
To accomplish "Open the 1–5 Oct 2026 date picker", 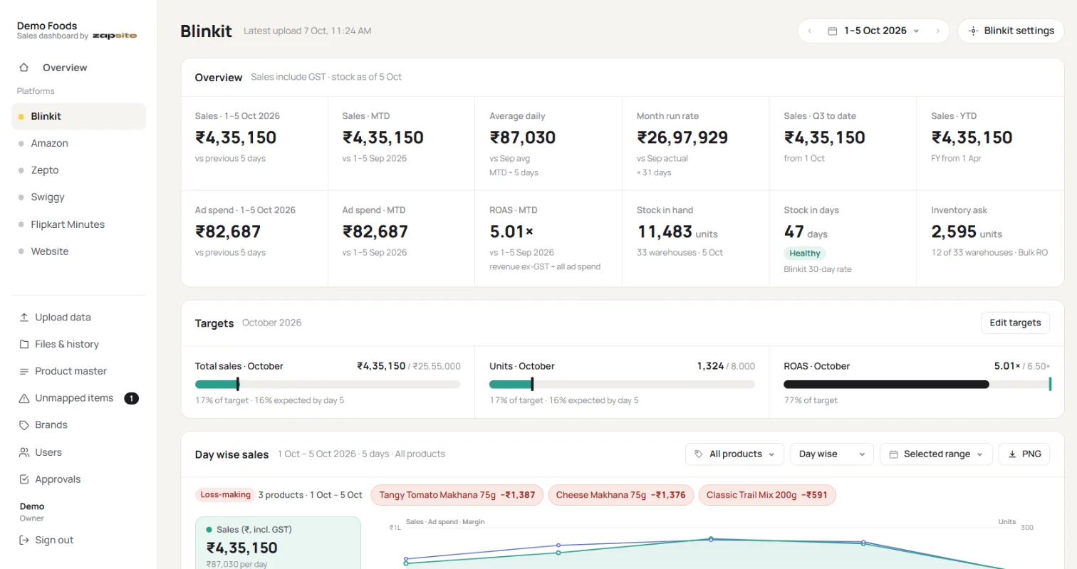I will [x=874, y=31].
